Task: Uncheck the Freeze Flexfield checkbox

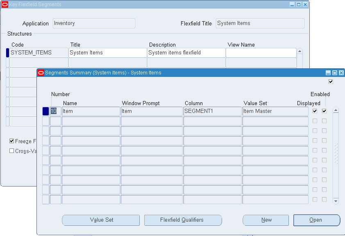Action: (11, 141)
